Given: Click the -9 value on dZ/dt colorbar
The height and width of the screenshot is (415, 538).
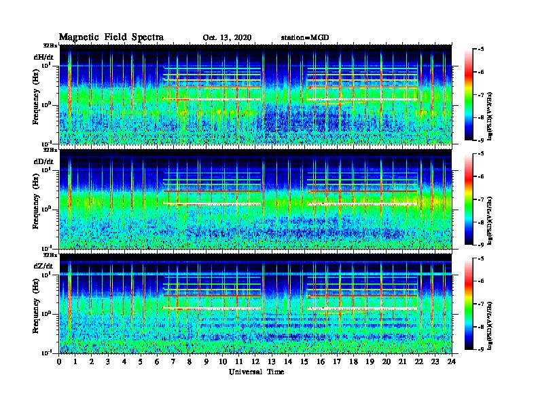Looking at the screenshot, I should (x=481, y=349).
